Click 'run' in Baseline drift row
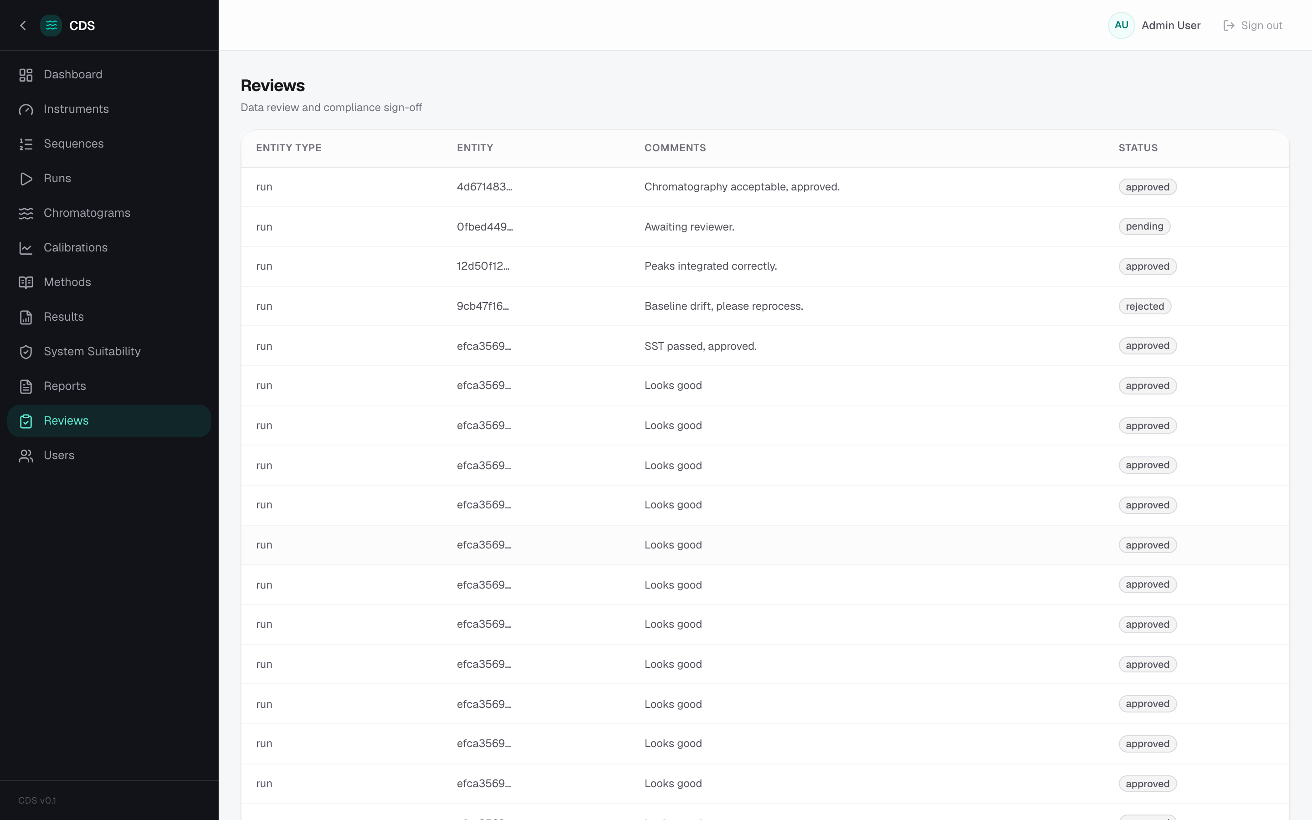Viewport: 1312px width, 820px height. pyautogui.click(x=264, y=307)
